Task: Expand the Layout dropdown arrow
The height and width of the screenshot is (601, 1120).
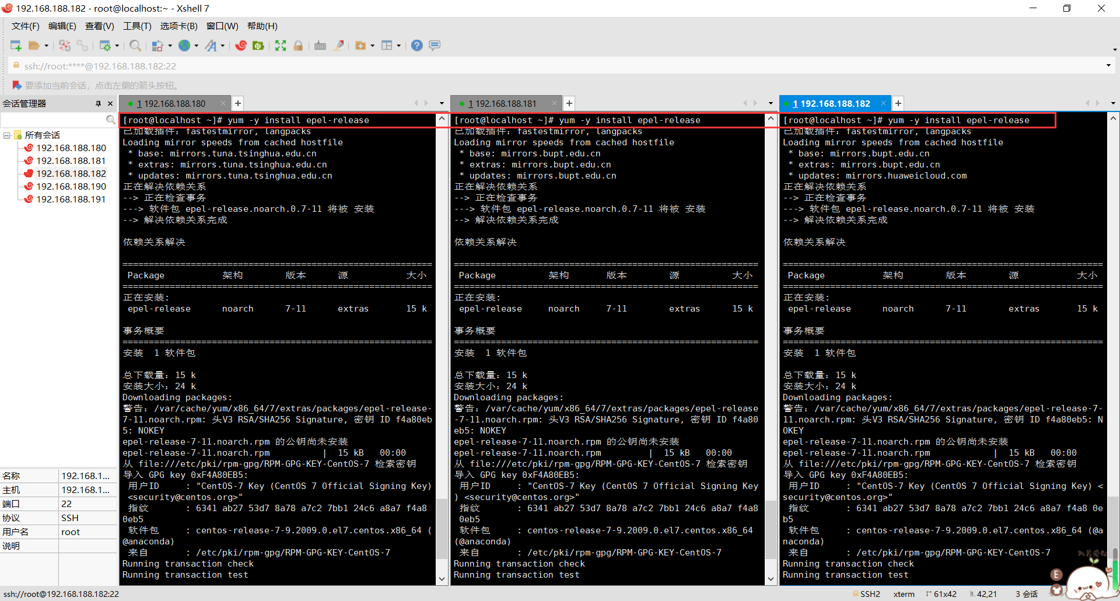Action: click(398, 46)
